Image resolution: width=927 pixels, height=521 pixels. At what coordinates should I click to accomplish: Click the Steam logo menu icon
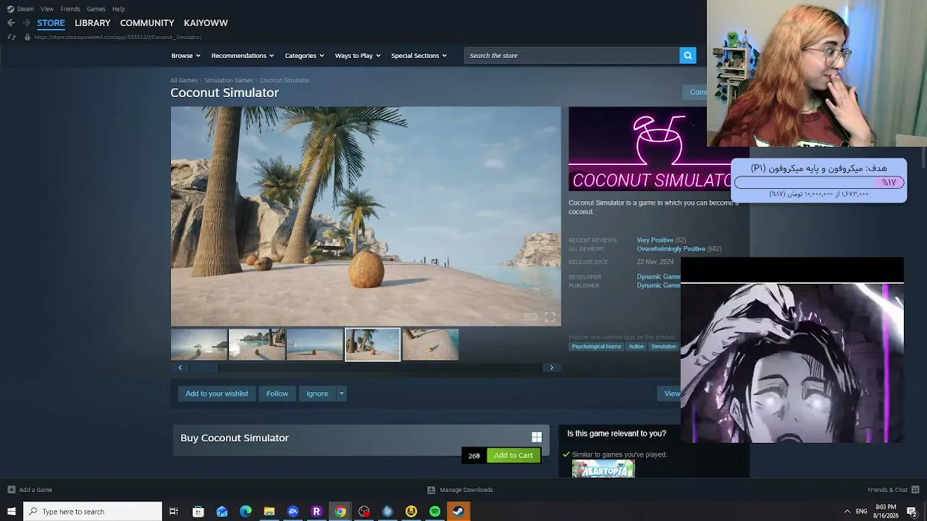pos(10,9)
